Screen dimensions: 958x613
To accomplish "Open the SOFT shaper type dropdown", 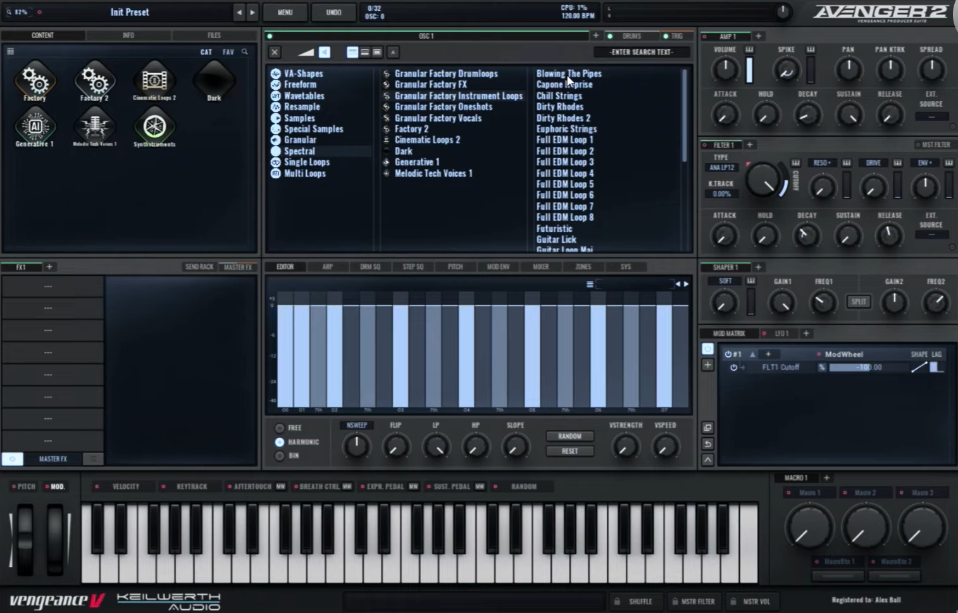I will pos(725,282).
